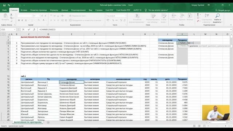Screen dimensions: 233x131
Task: Click the Find and Select magnifier icon
Action: coord(218,16)
